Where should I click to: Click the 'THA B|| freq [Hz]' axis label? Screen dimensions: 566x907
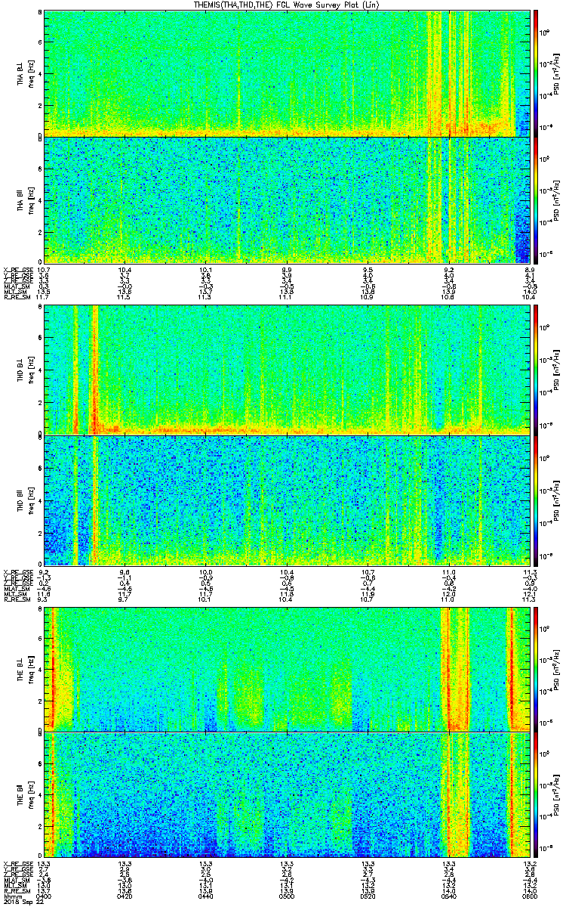point(26,200)
